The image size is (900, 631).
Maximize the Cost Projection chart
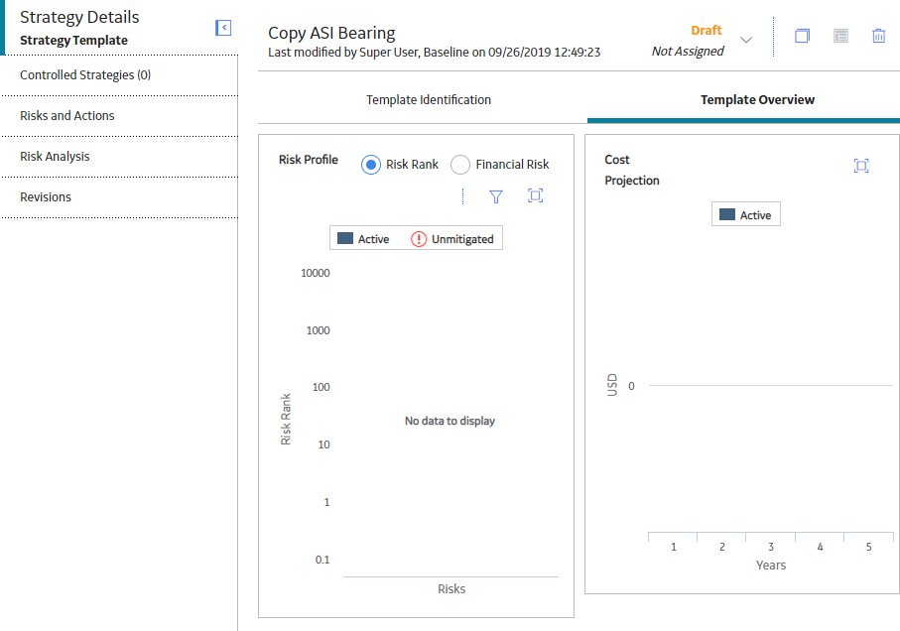(861, 166)
